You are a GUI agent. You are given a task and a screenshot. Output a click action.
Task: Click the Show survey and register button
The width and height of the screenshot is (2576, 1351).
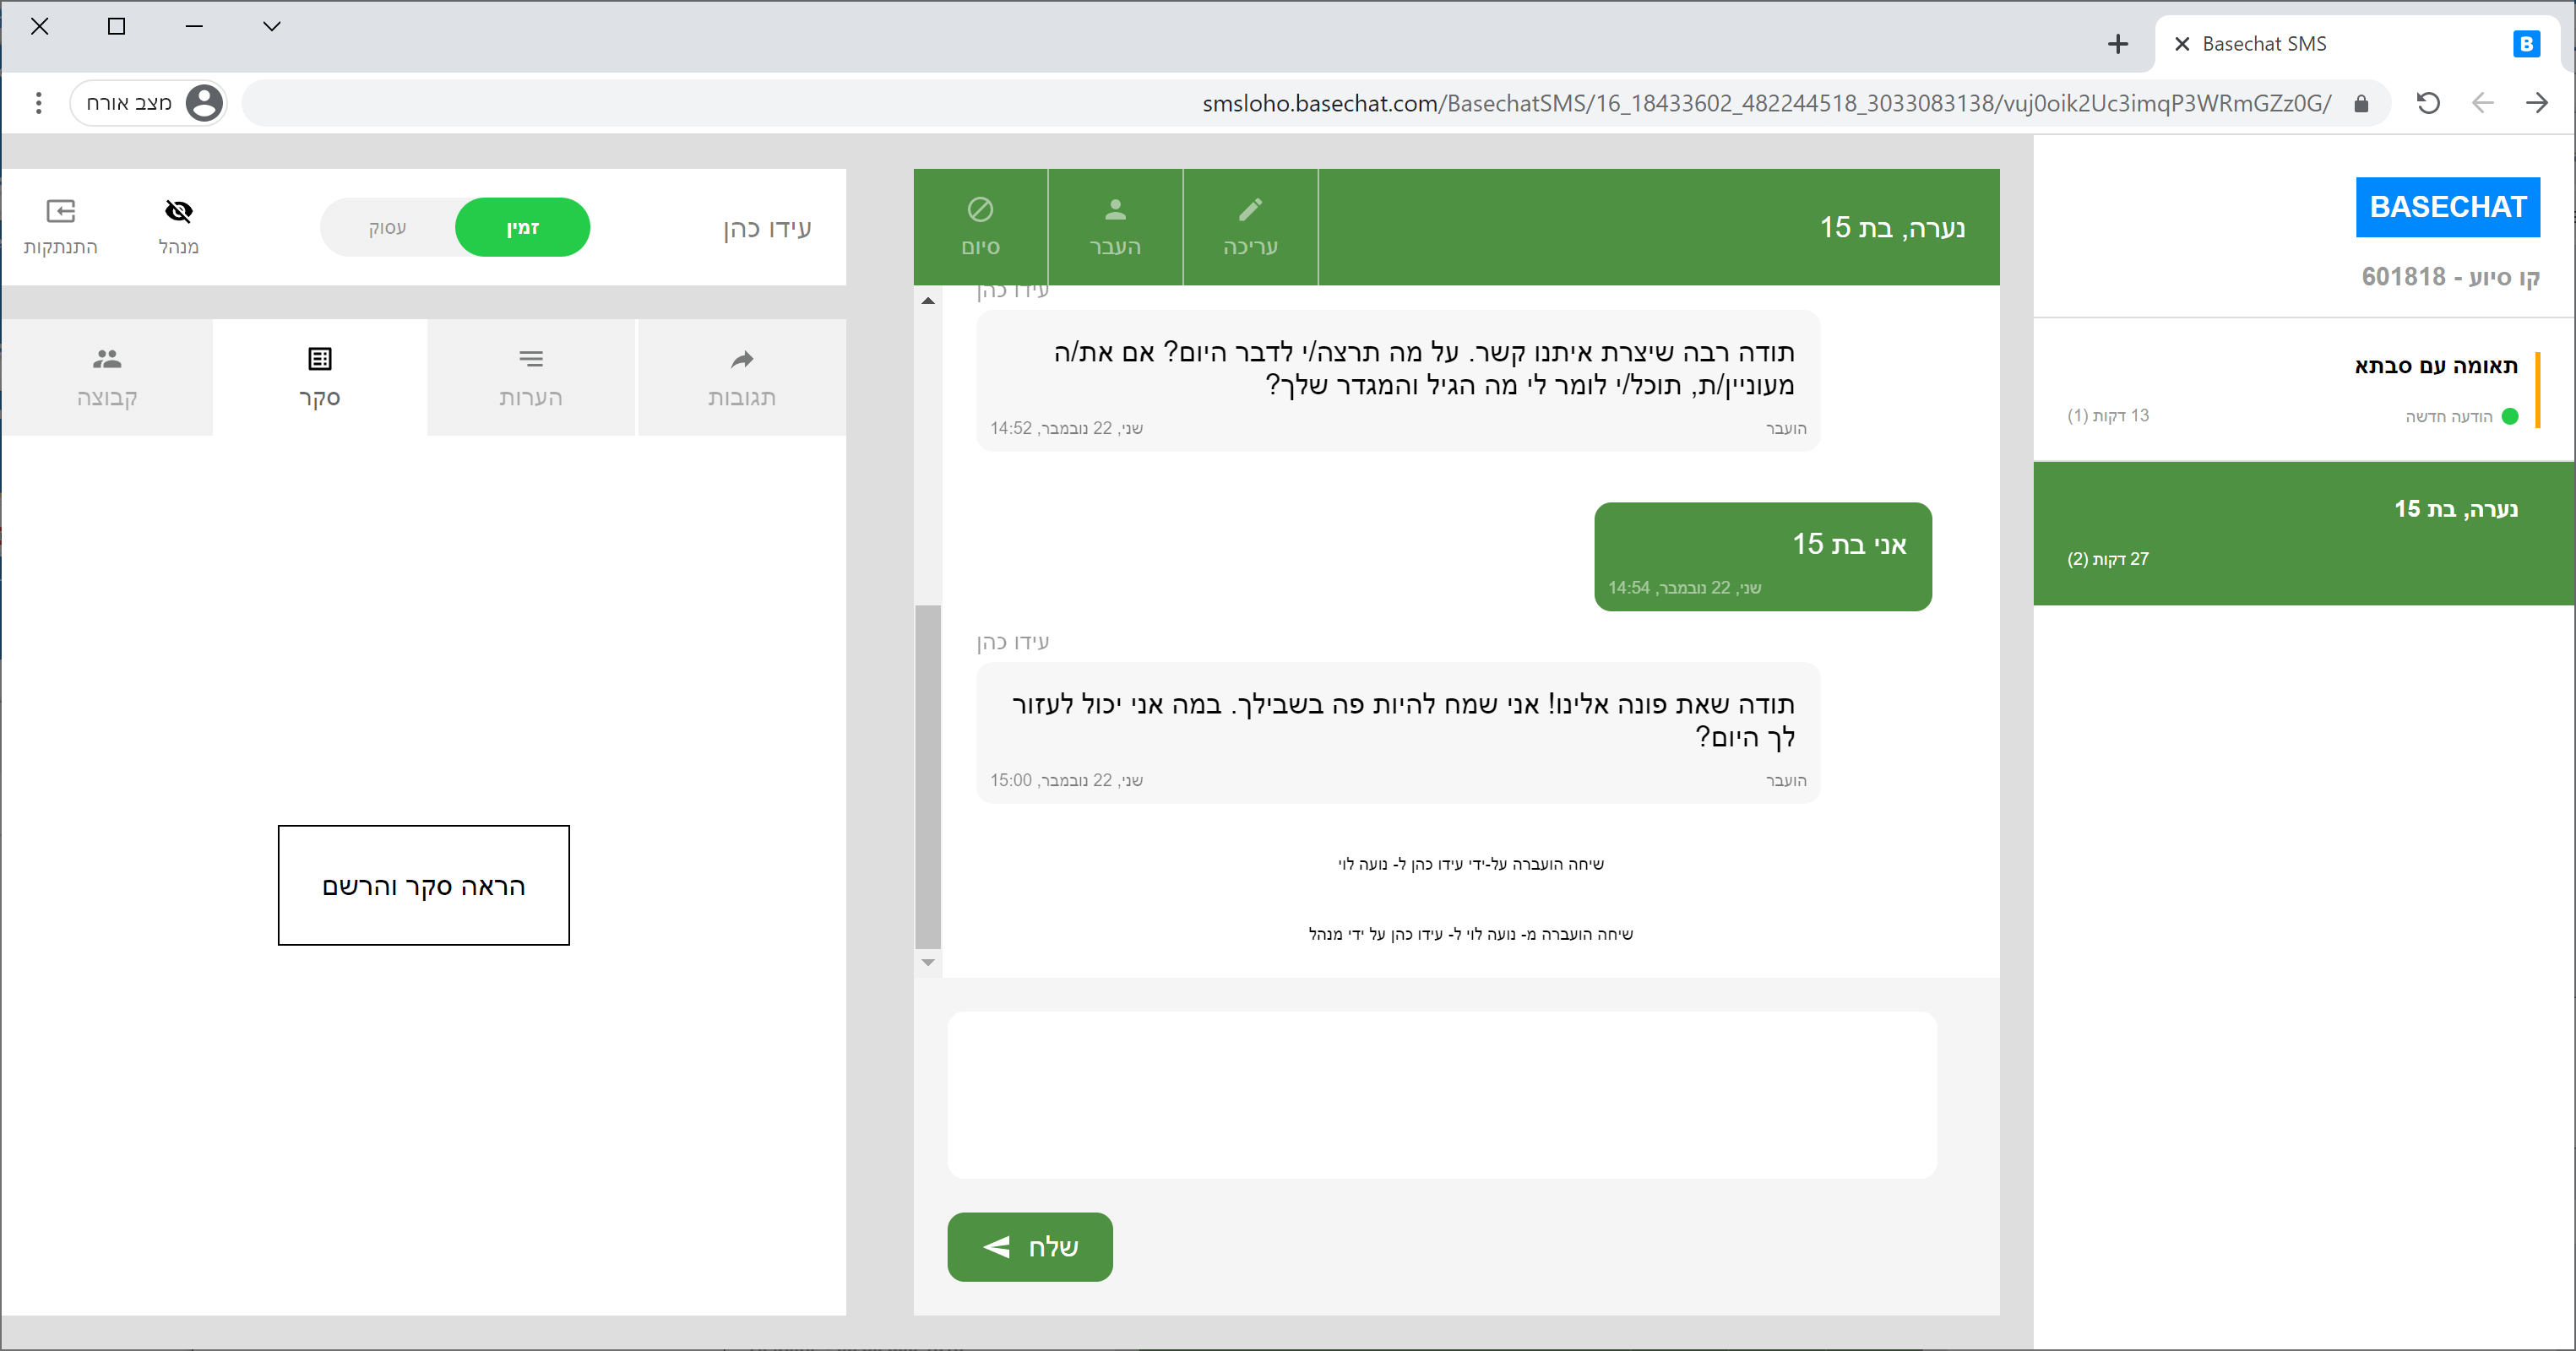(423, 886)
